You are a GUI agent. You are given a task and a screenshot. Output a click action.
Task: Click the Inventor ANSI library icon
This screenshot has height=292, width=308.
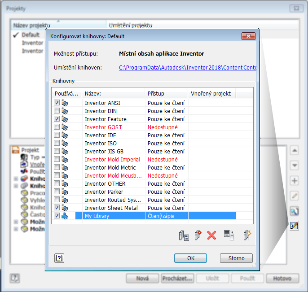tap(65, 103)
